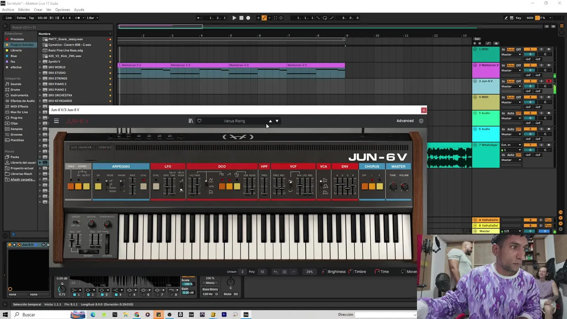This screenshot has height=319, width=567.
Task: Open the Advanced panel in Jun-6 V
Action: click(405, 121)
